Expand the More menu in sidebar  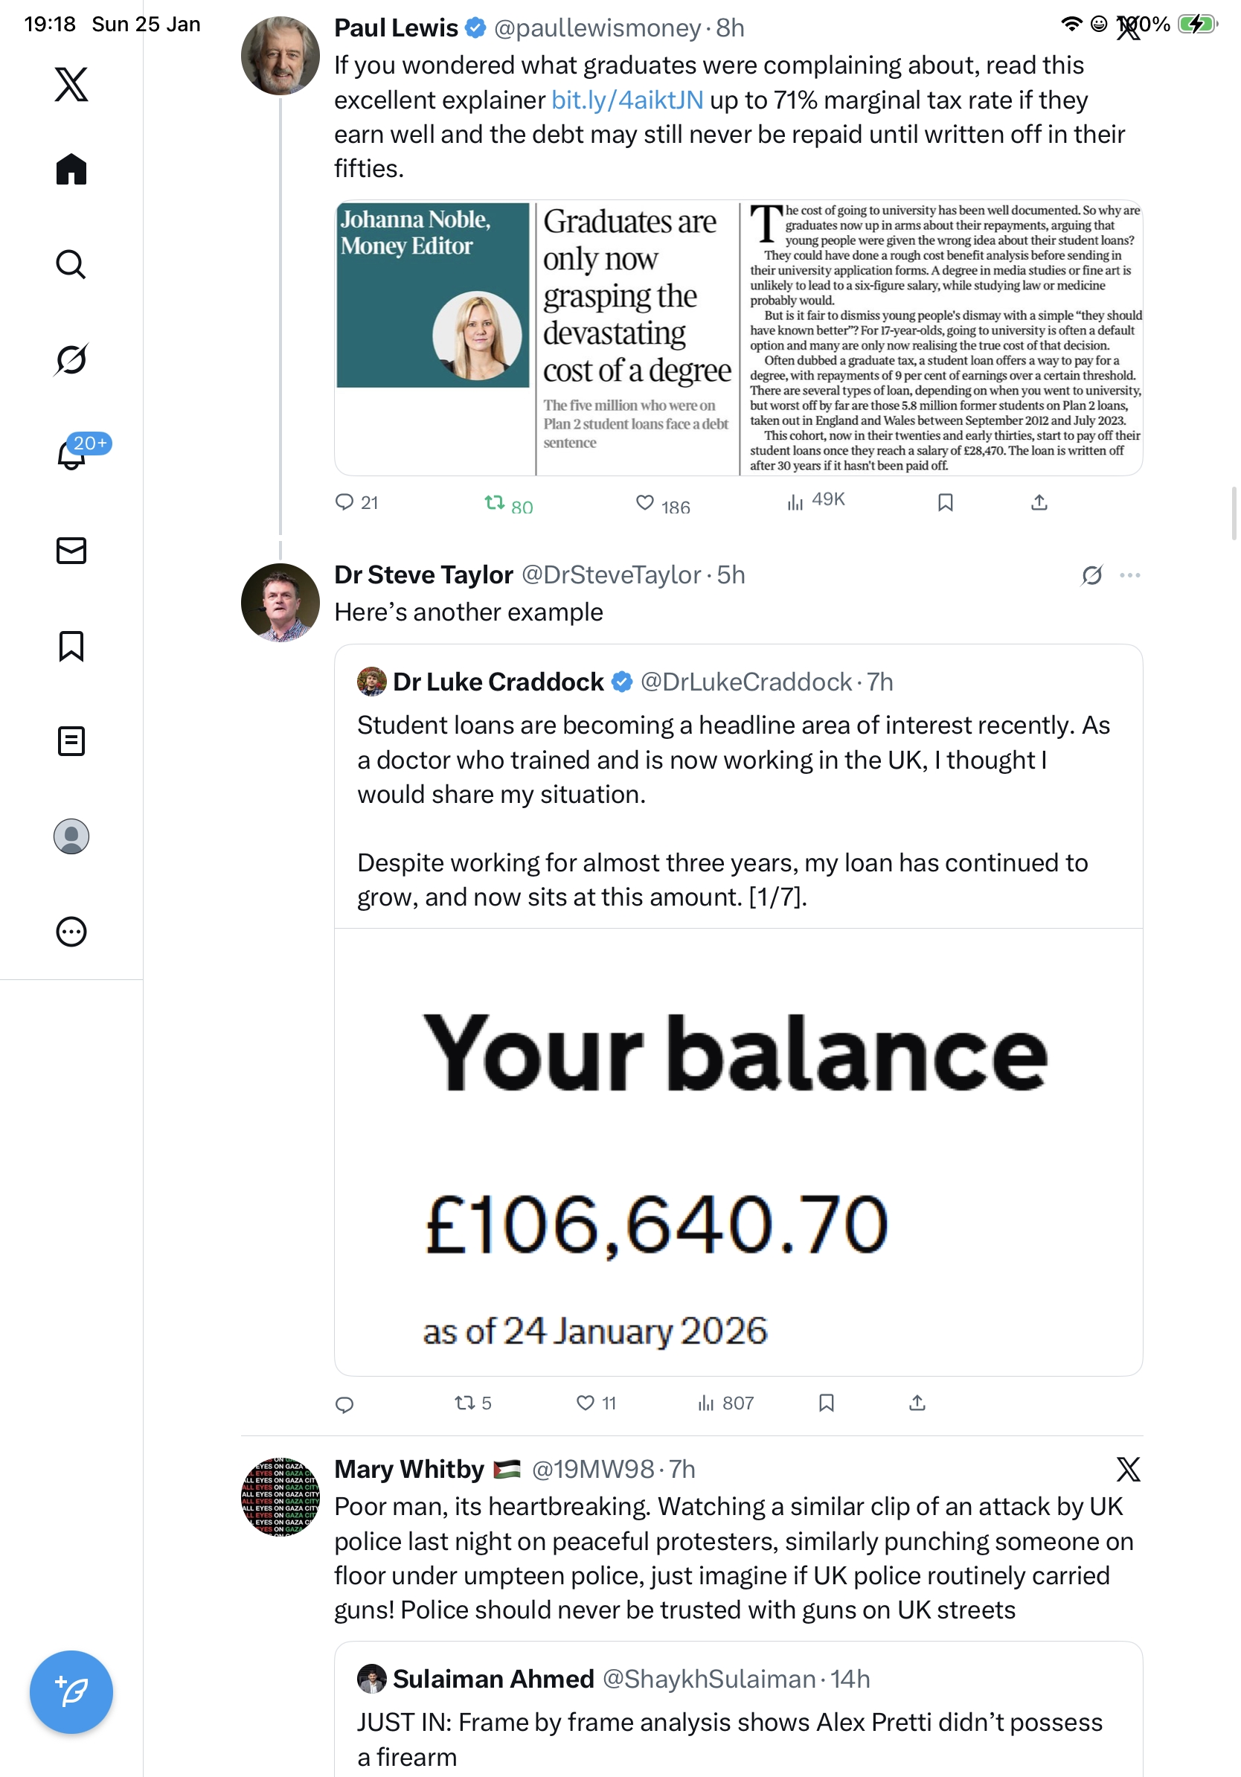click(x=71, y=932)
